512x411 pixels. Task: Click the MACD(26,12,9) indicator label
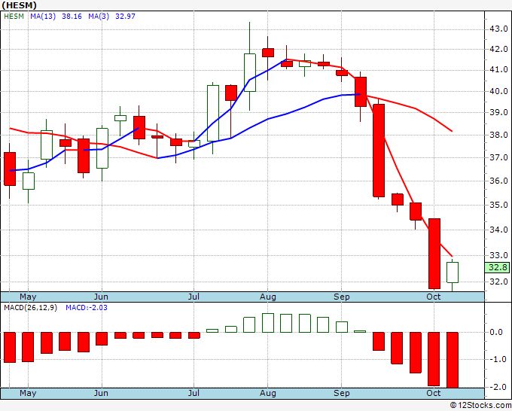point(30,308)
